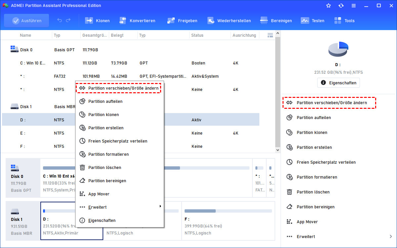Select the D : partition row in list
Viewport: 397px width, 248px height.
pos(131,120)
